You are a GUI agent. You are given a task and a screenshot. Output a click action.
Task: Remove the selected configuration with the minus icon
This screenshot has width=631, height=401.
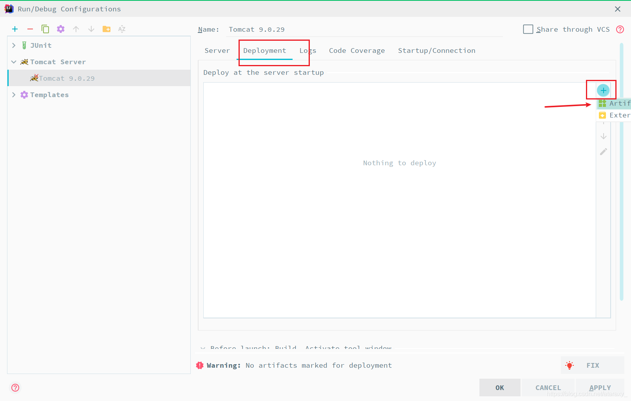[30, 29]
